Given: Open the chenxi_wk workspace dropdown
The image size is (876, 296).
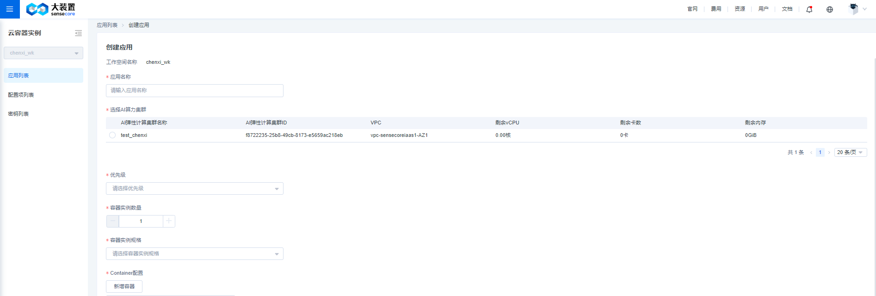Looking at the screenshot, I should tap(43, 53).
